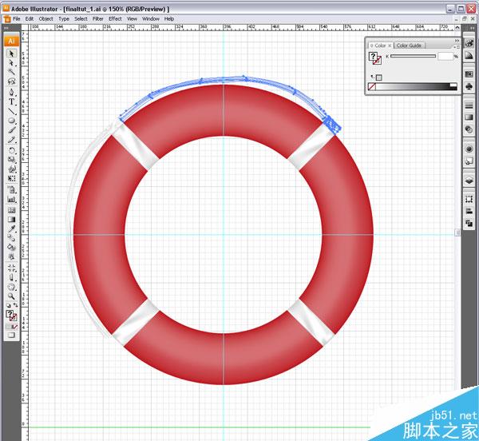This screenshot has width=479, height=441.
Task: Select the Warp tool
Action: (x=11, y=169)
